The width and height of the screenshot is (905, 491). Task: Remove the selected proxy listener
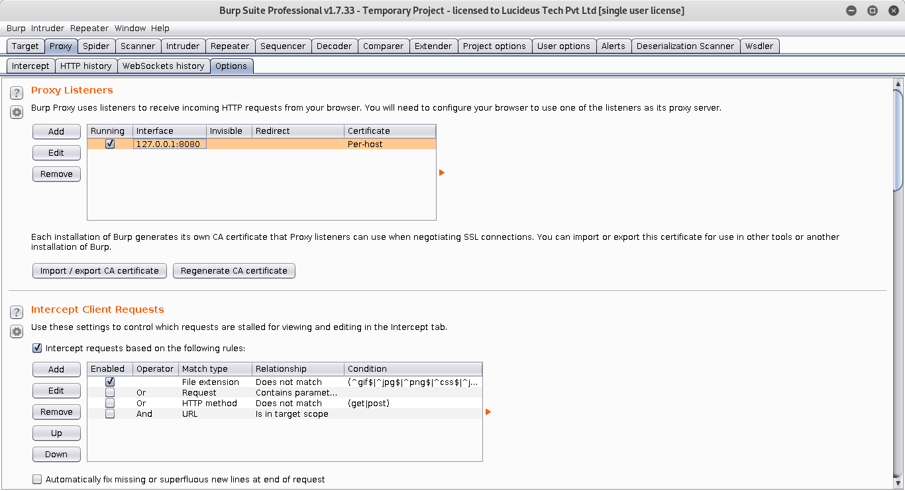(x=56, y=174)
